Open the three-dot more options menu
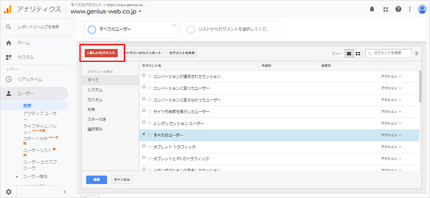Image resolution: width=430 pixels, height=198 pixels. pyautogui.click(x=410, y=9)
